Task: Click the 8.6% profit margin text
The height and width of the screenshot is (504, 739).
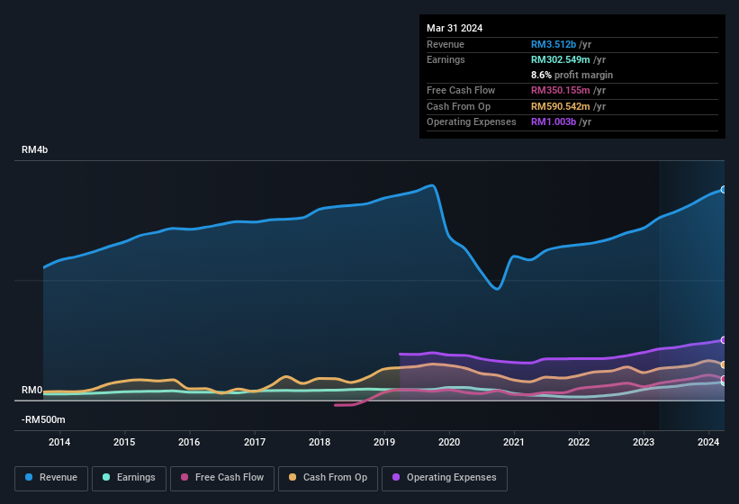Action: pyautogui.click(x=572, y=75)
